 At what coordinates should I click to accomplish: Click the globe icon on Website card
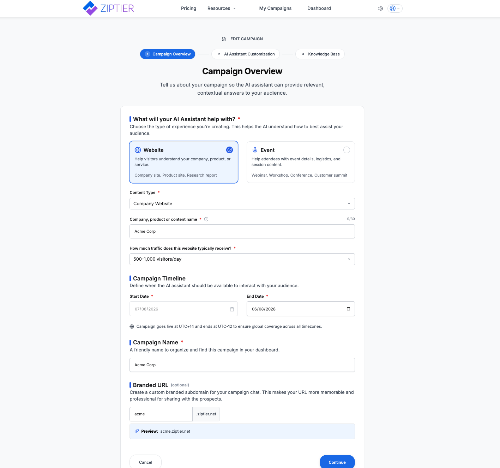[x=138, y=150]
